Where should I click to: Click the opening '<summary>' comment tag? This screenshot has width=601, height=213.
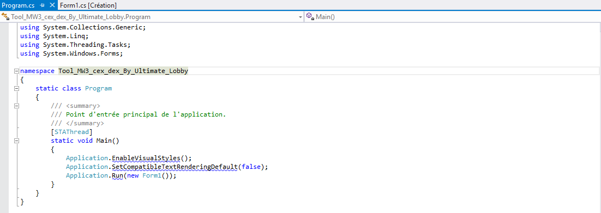click(x=83, y=106)
